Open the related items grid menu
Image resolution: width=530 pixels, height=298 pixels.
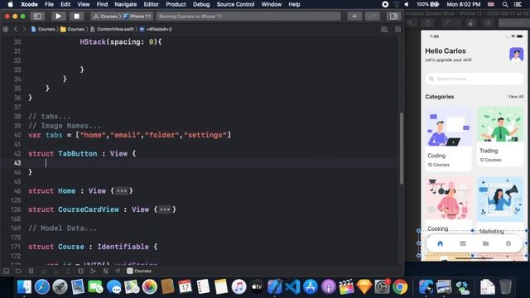click(6, 30)
